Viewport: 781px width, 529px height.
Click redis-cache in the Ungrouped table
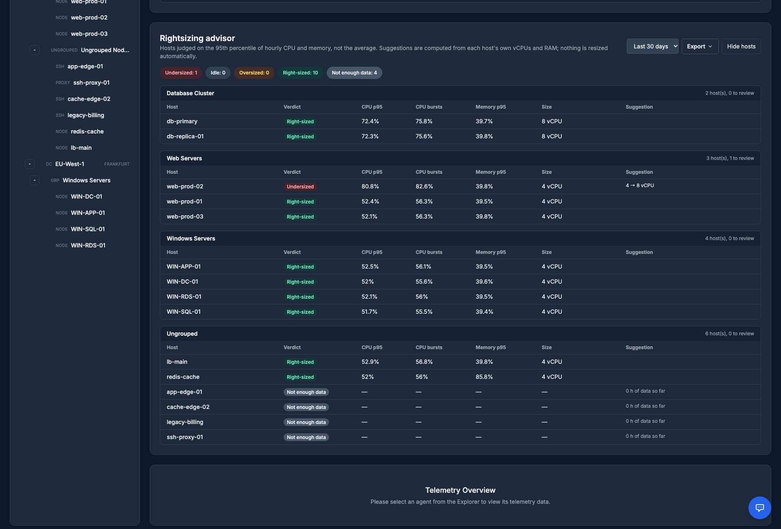click(x=183, y=377)
